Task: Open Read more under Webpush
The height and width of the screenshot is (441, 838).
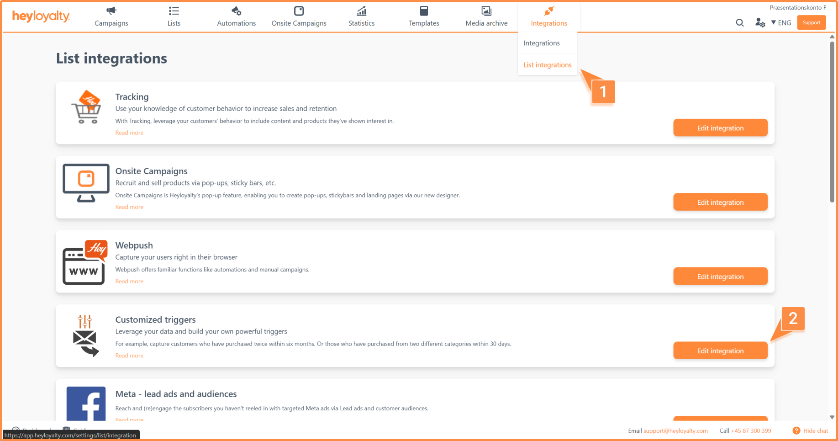Action: [x=129, y=282]
